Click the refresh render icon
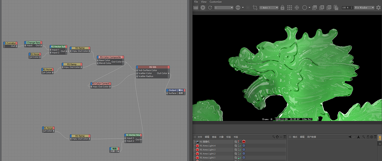The width and height of the screenshot is (382, 161). coord(210,7)
